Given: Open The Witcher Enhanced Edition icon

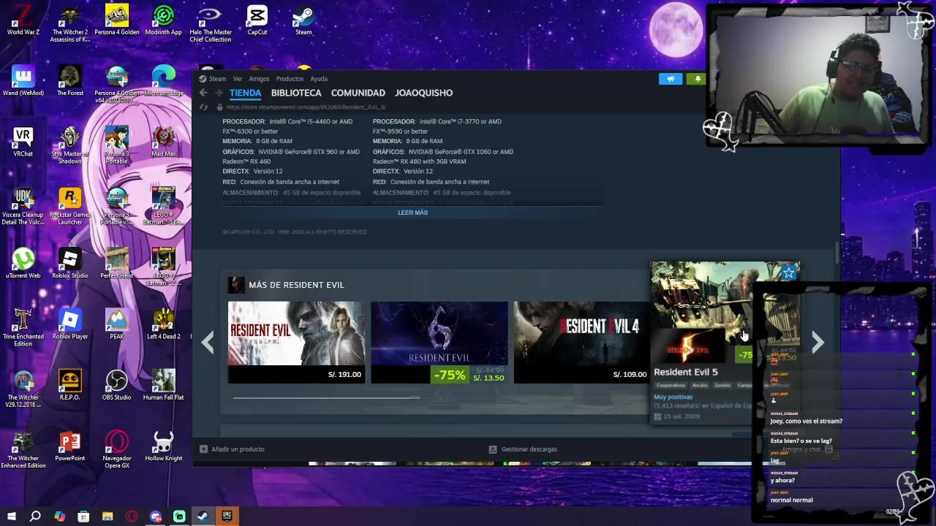Looking at the screenshot, I should click(x=23, y=449).
